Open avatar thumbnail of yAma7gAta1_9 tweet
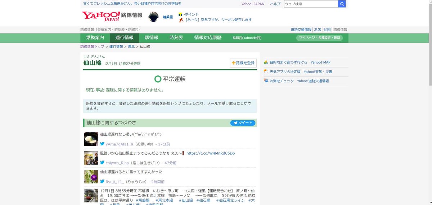This screenshot has height=205, width=432. point(91,139)
